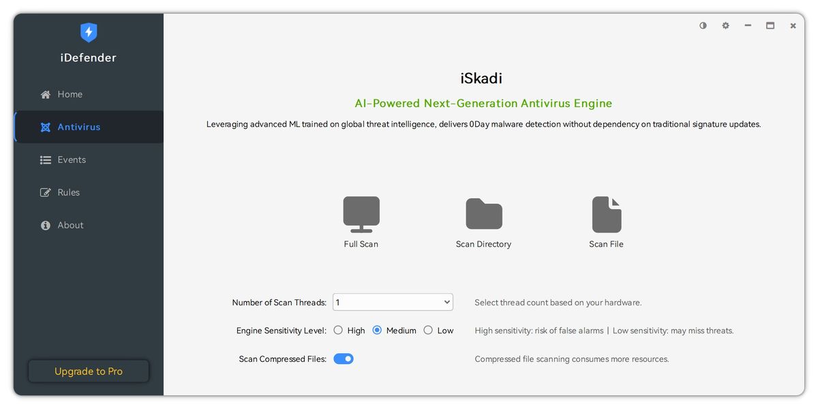The image size is (818, 409).
Task: Open the Events section in sidebar
Action: 72,160
